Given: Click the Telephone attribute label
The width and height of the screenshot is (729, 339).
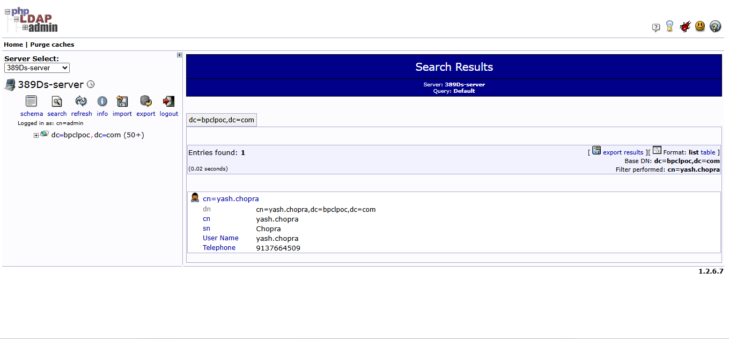Looking at the screenshot, I should pyautogui.click(x=219, y=248).
